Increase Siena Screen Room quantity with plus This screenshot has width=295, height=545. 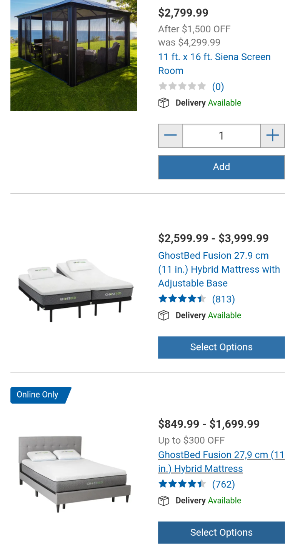pos(272,136)
